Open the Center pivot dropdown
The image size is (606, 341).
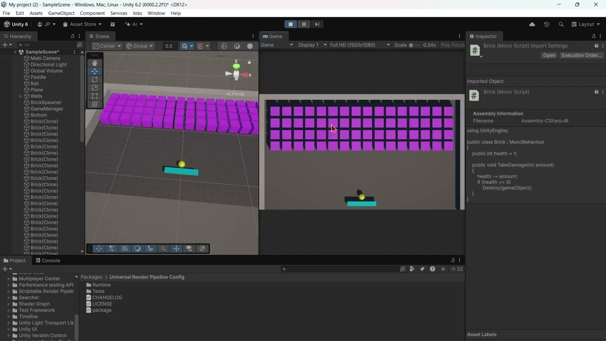click(107, 46)
